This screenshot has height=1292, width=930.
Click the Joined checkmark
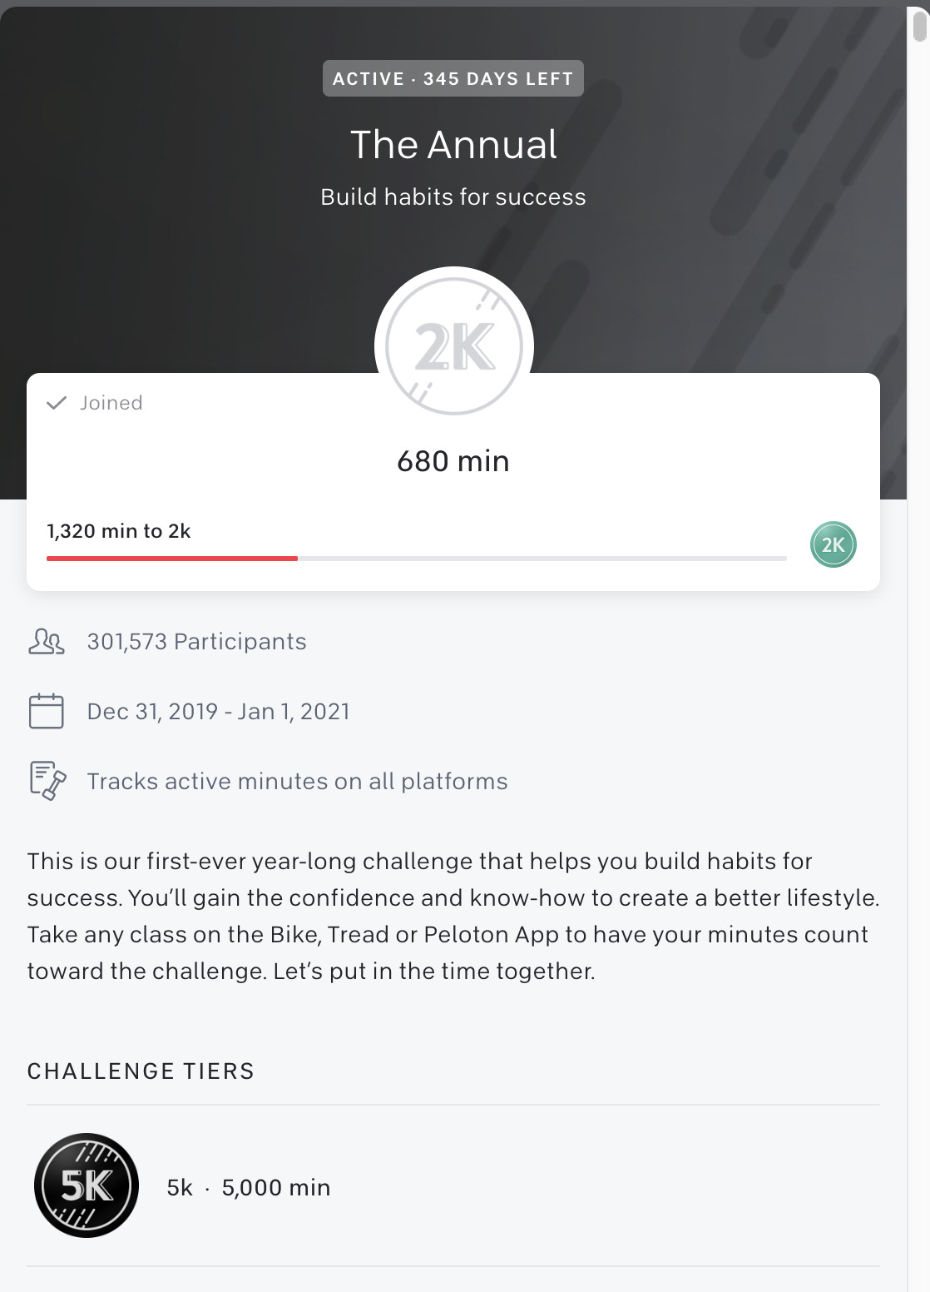57,404
